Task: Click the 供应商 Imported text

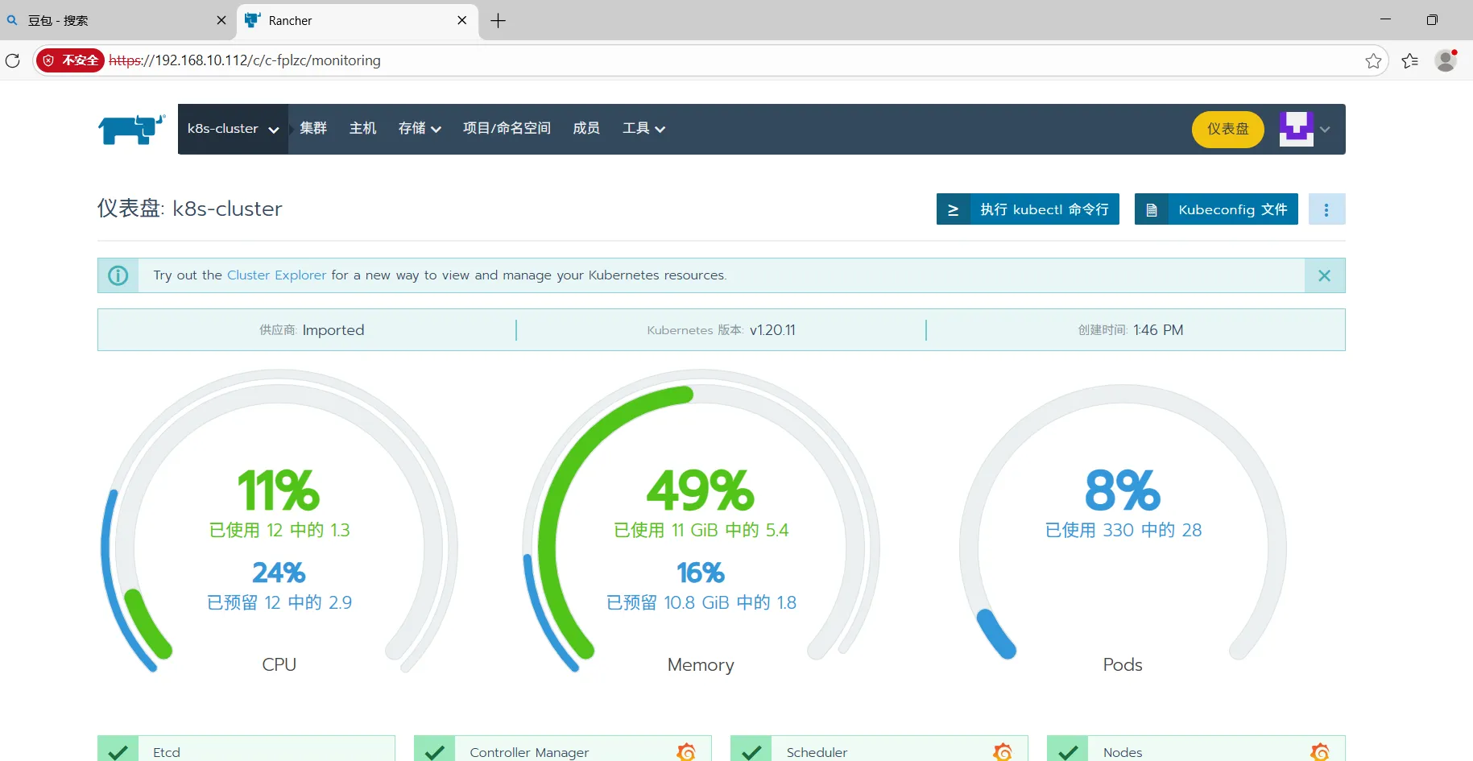Action: click(312, 330)
